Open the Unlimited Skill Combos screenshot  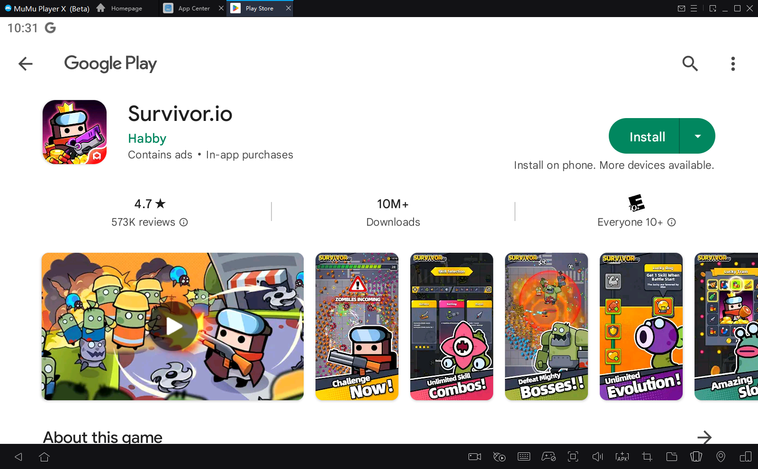click(451, 326)
